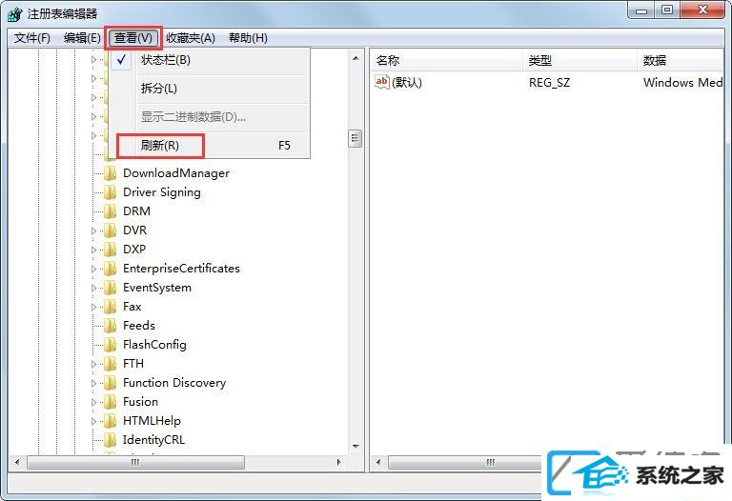
Task: Expand the HTMLHelp key triangle
Action: (93, 421)
